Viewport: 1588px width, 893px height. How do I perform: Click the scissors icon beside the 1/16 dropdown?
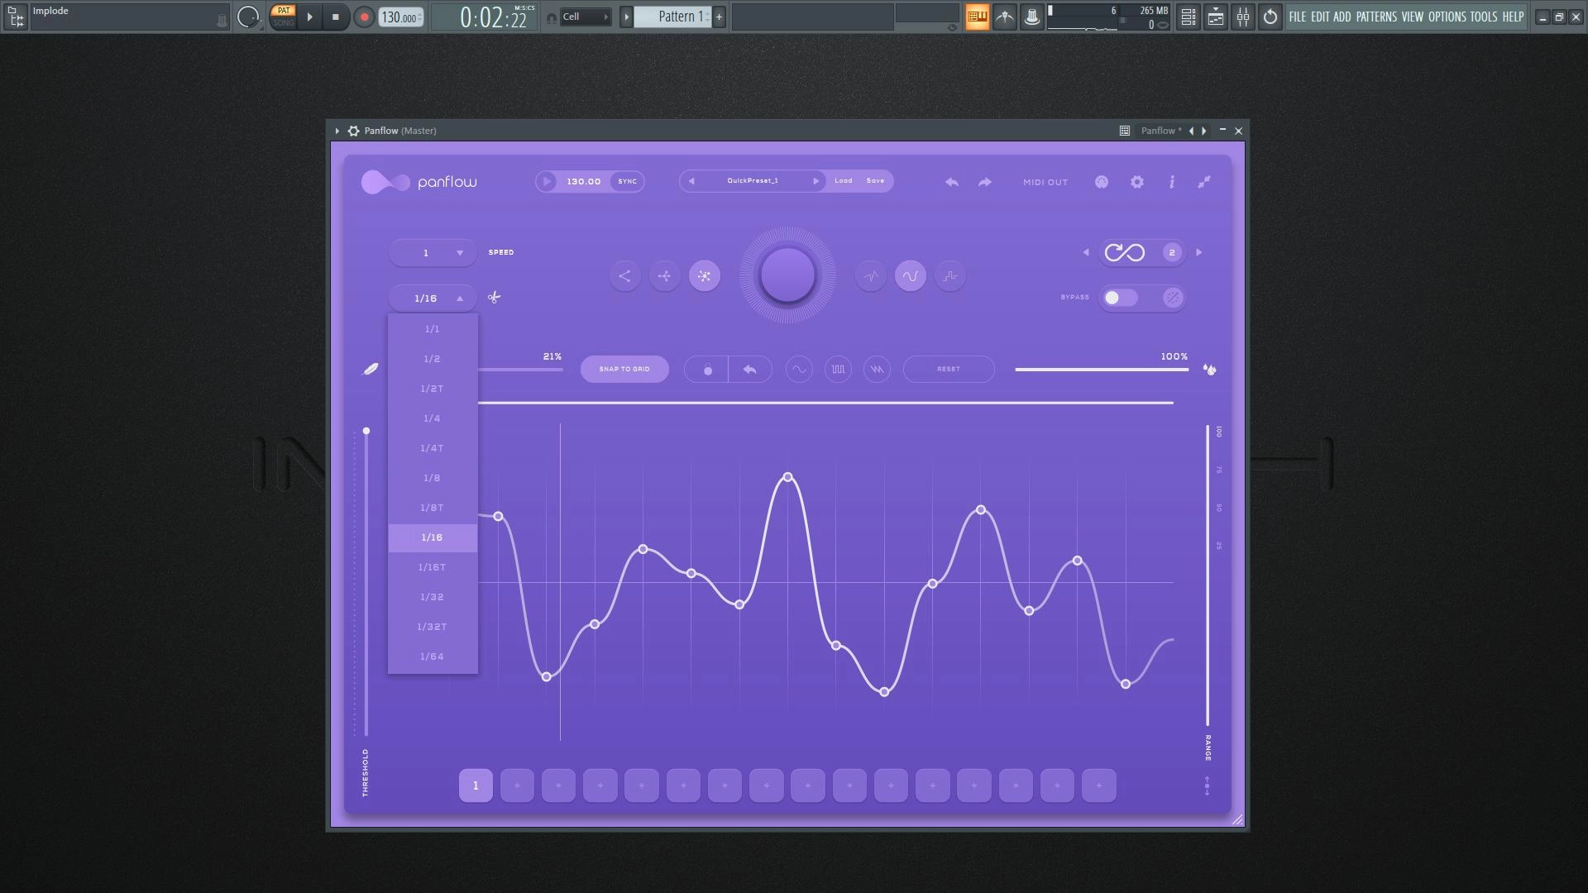click(494, 298)
